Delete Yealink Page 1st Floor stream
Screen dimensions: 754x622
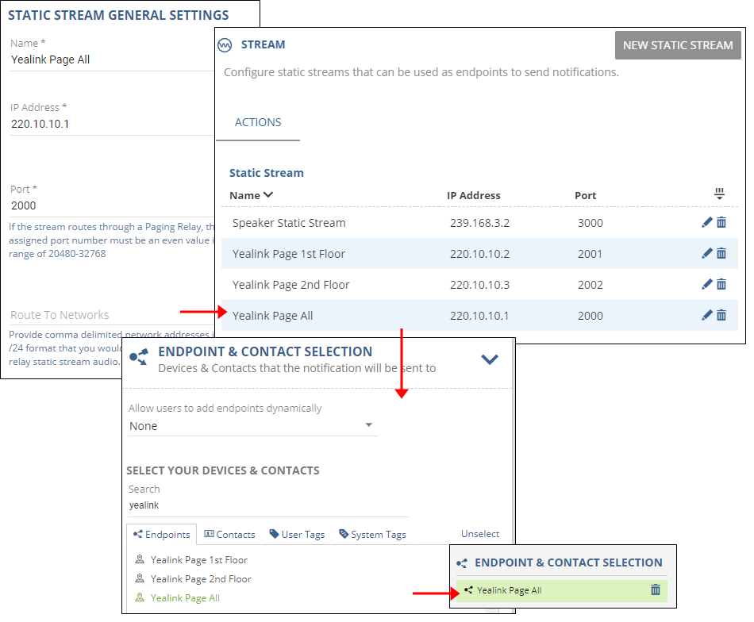coord(721,253)
